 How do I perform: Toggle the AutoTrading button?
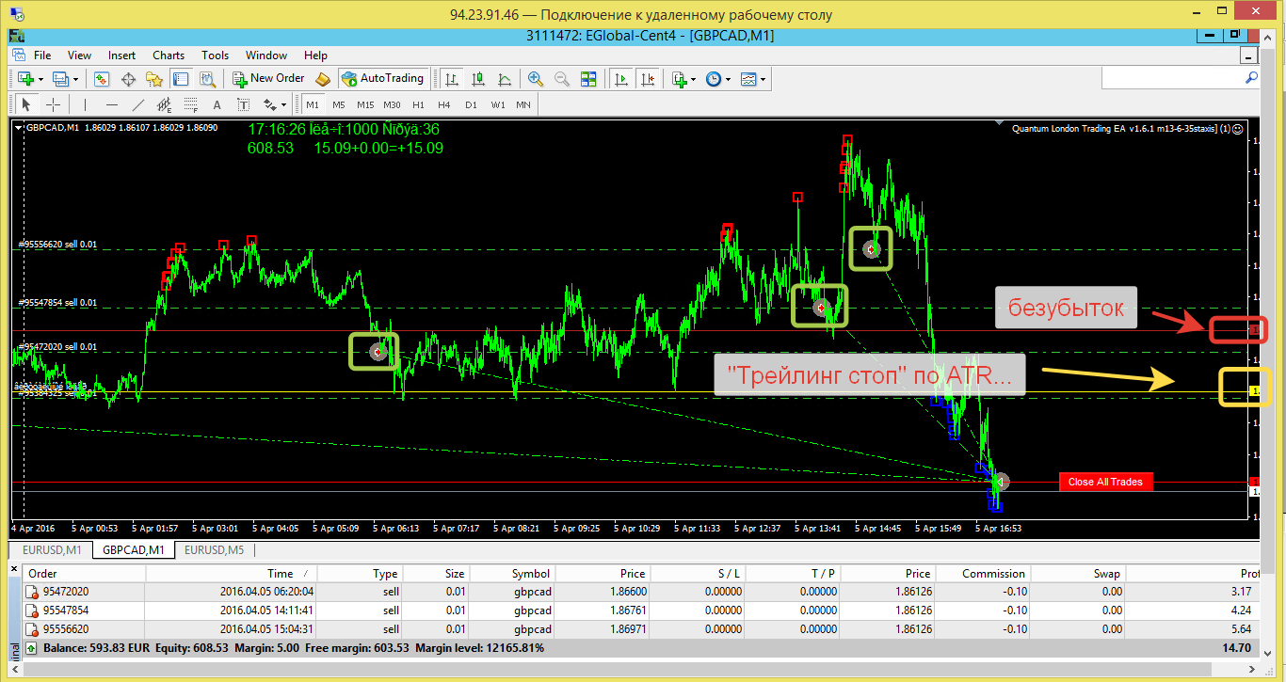click(384, 78)
